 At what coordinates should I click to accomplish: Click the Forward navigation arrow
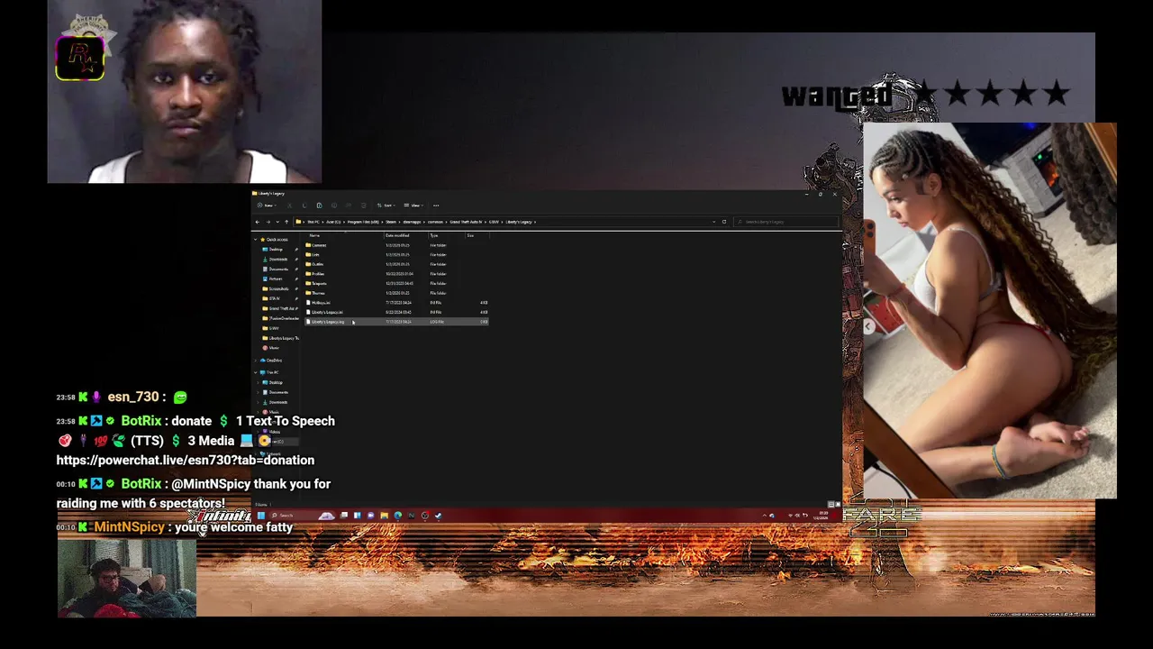[268, 222]
